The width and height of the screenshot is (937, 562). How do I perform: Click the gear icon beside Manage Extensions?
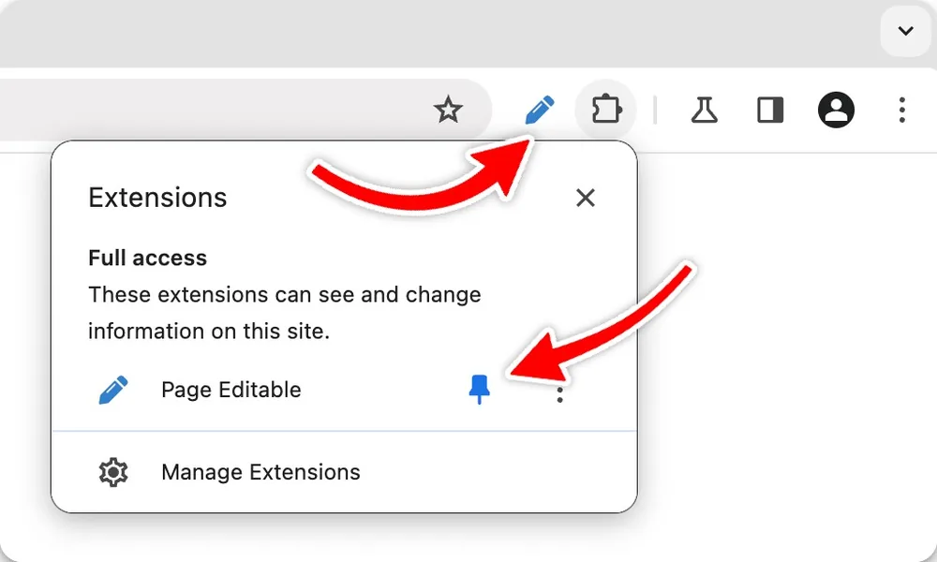click(113, 472)
